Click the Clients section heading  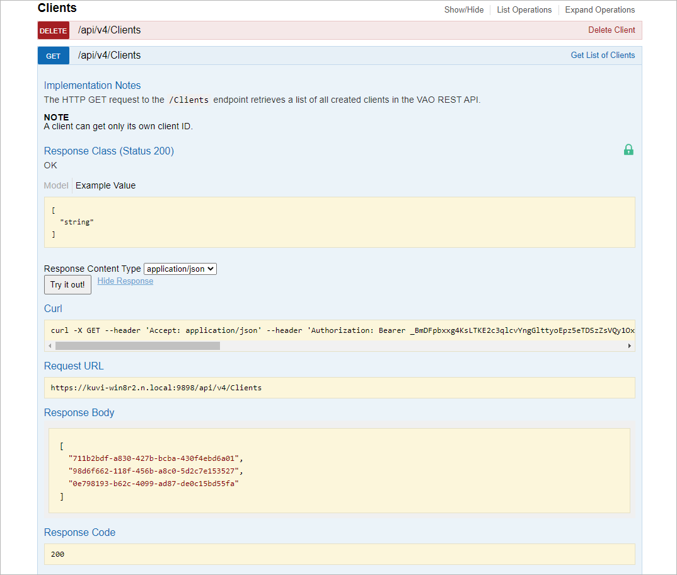point(57,8)
